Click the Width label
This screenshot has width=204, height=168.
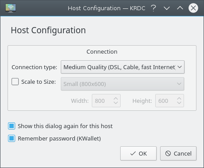[80, 101]
